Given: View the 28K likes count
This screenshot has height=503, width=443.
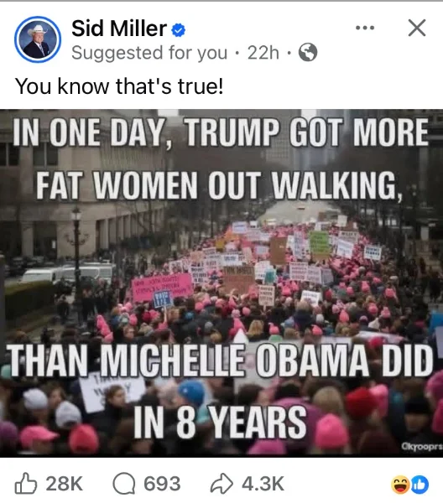Looking at the screenshot, I should click(65, 484).
